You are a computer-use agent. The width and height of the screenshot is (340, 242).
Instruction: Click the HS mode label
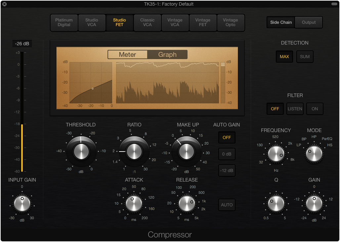pyautogui.click(x=330, y=145)
